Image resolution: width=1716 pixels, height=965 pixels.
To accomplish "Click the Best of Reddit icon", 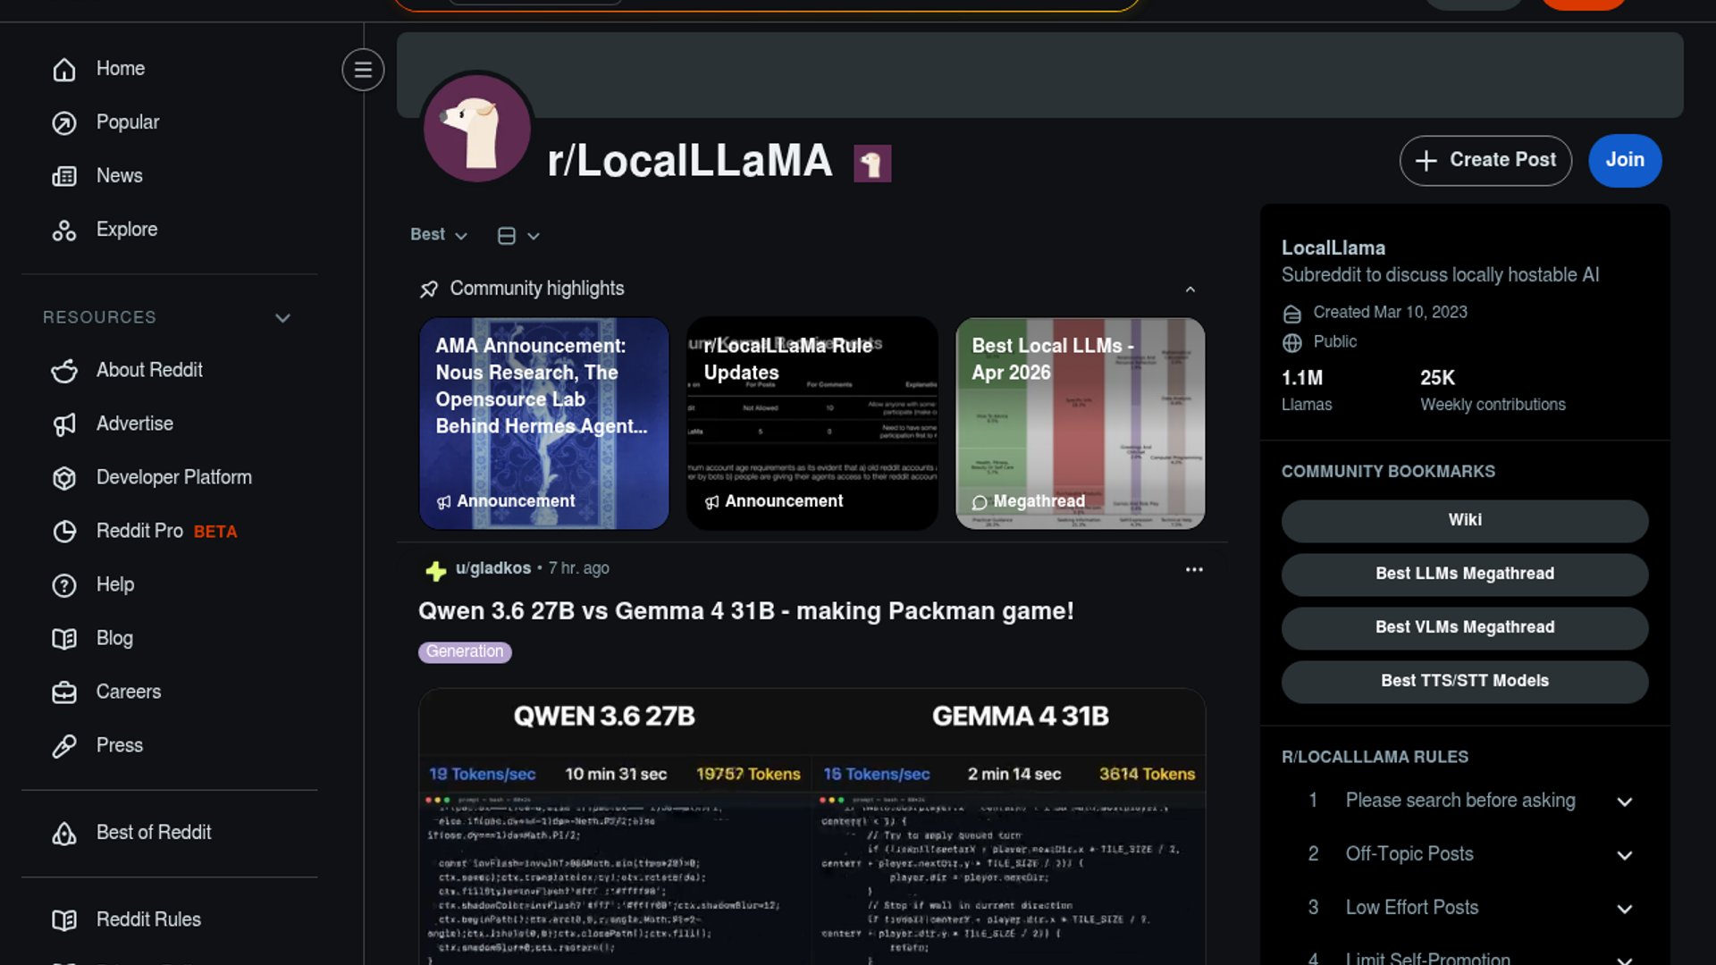I will [64, 833].
